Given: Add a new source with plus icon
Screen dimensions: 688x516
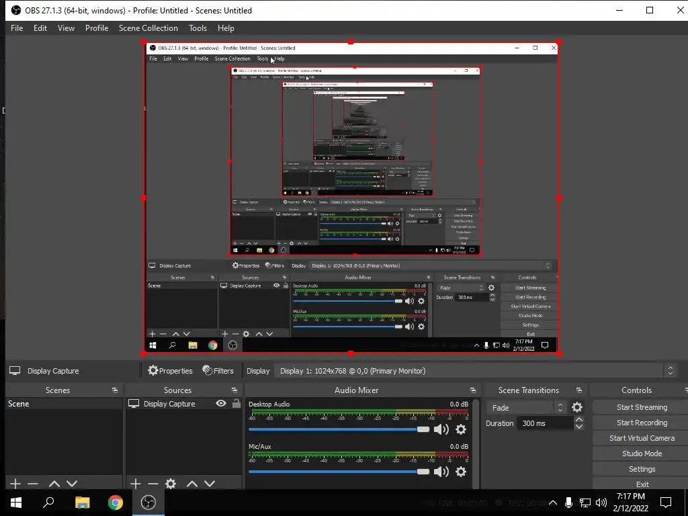Looking at the screenshot, I should 136,484.
